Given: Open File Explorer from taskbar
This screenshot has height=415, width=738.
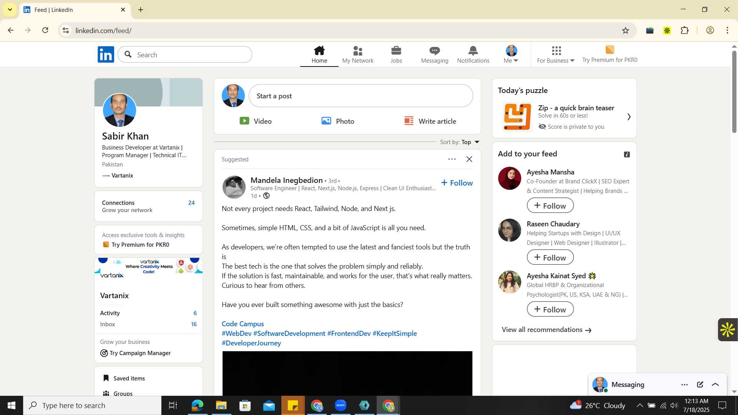Looking at the screenshot, I should click(221, 405).
